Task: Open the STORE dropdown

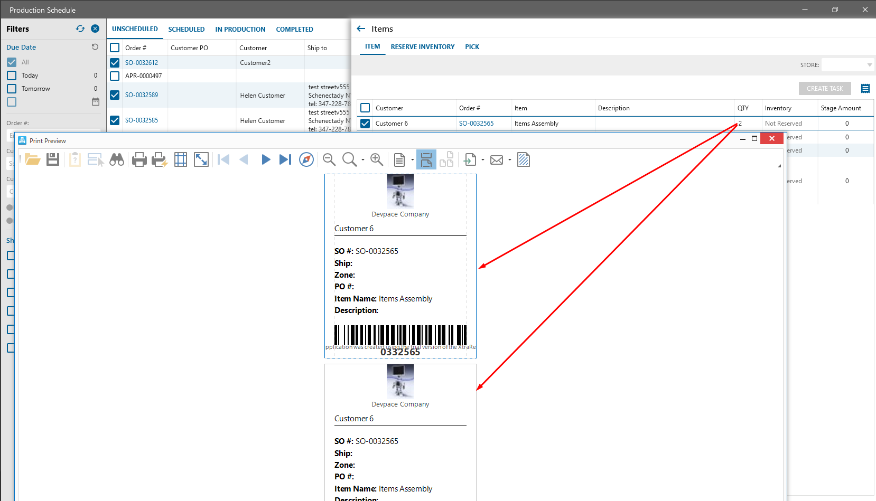Action: 869,65
